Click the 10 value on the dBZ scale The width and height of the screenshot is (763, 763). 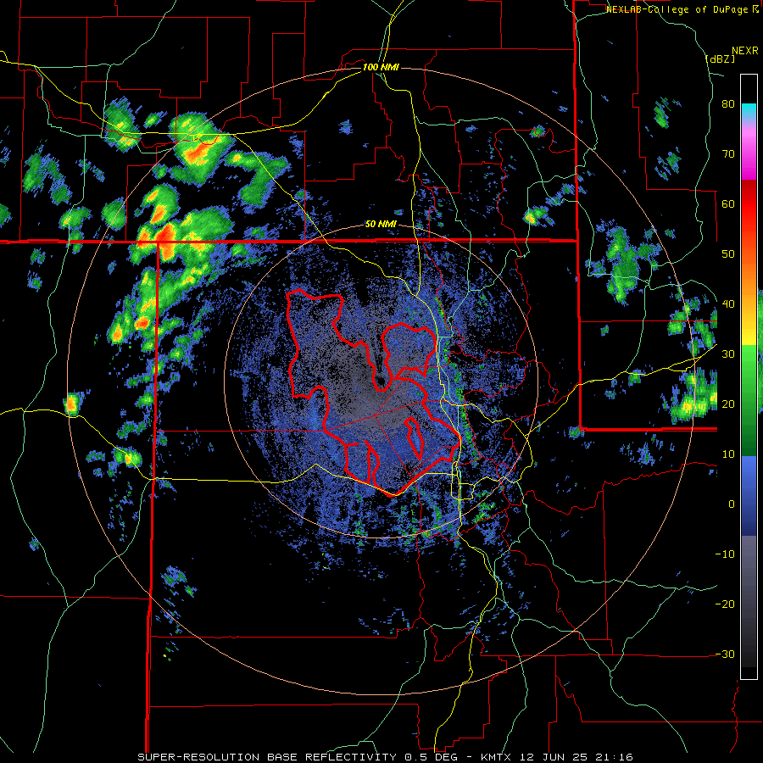pos(728,454)
